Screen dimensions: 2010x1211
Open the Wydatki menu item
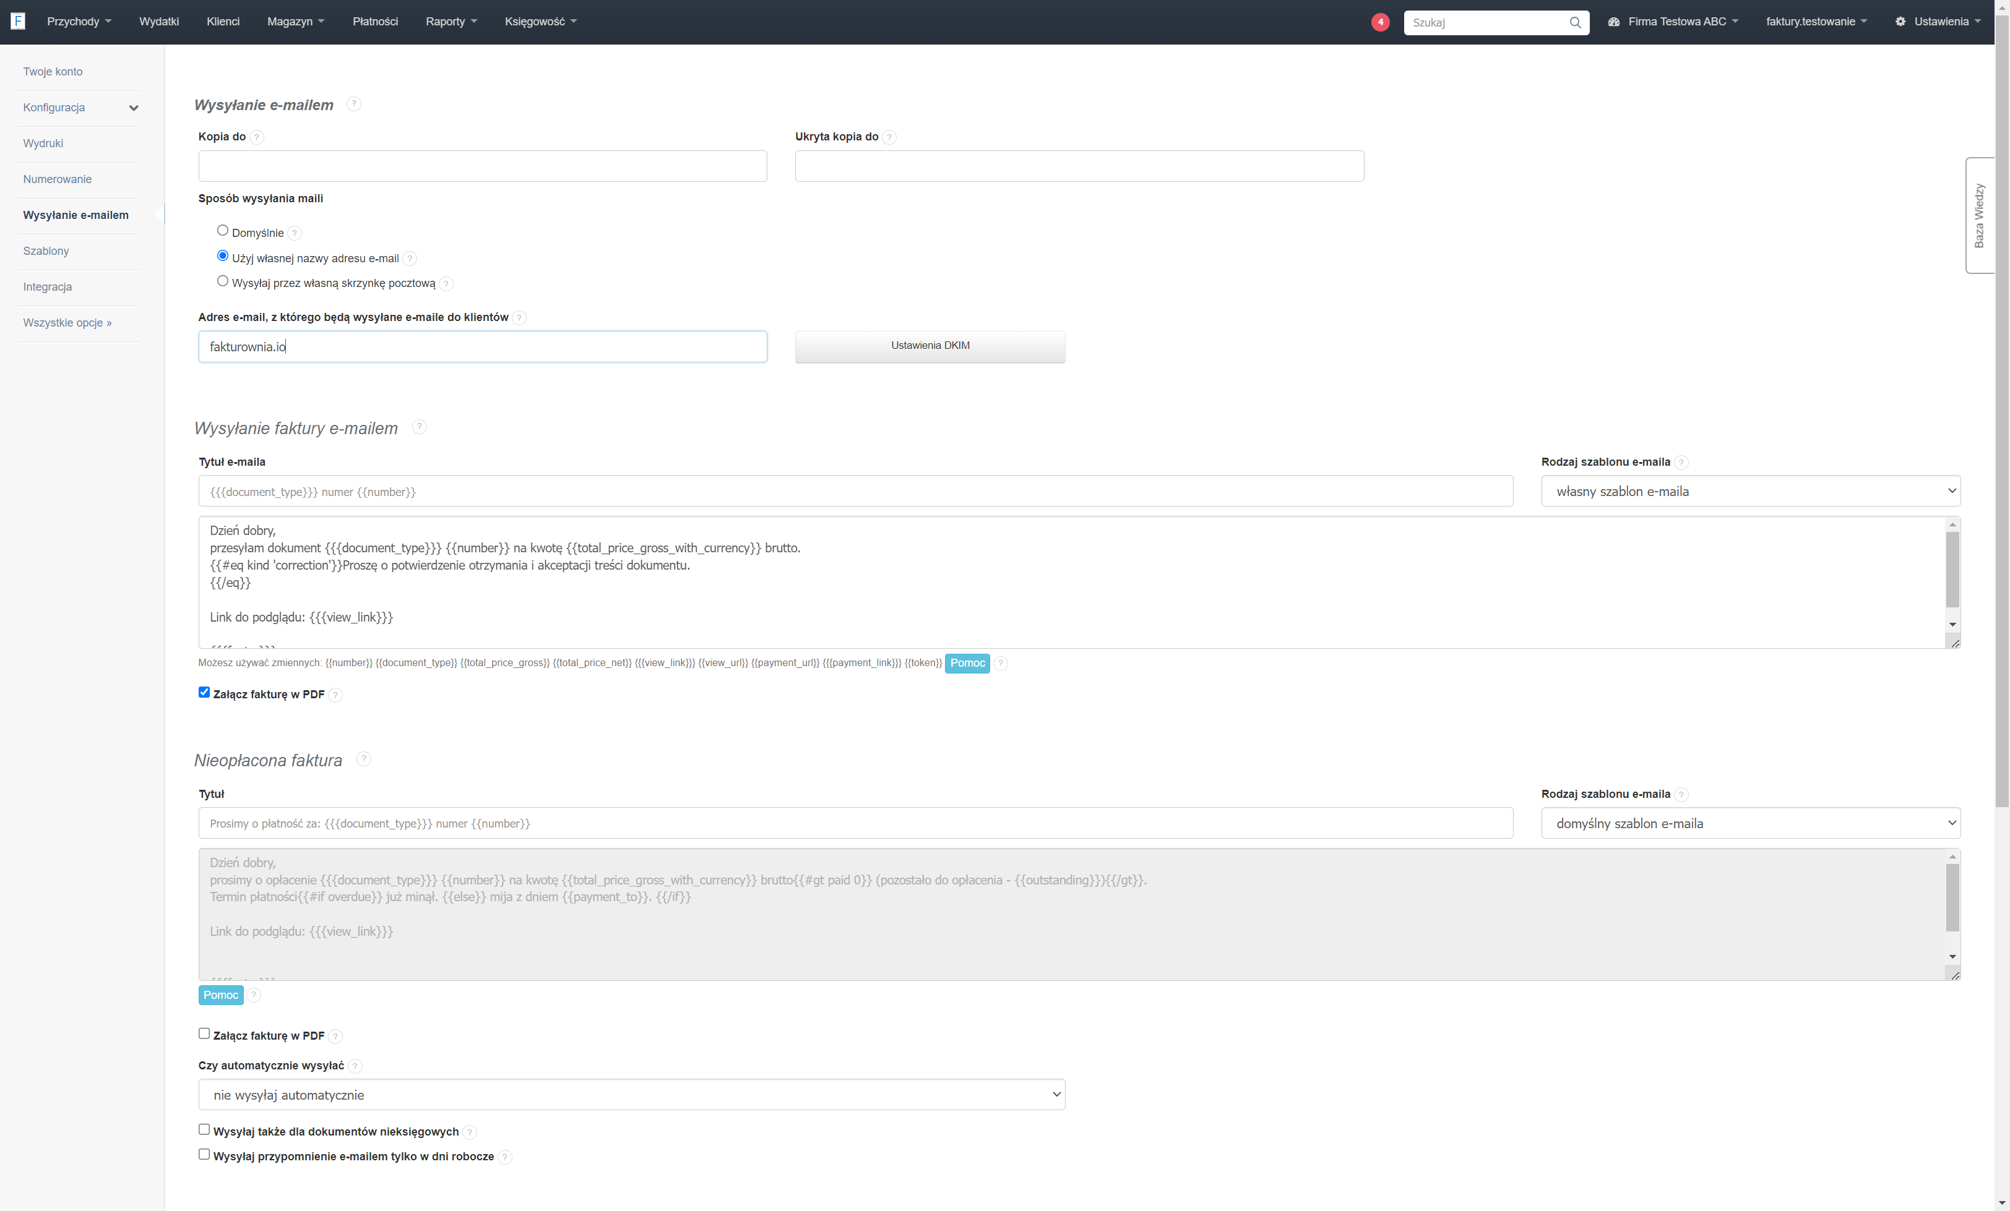coord(159,22)
